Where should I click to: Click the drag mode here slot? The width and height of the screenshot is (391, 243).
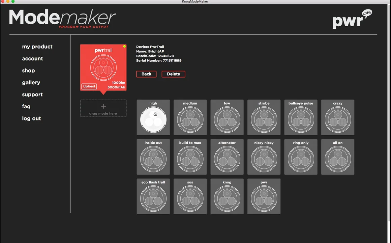click(103, 108)
